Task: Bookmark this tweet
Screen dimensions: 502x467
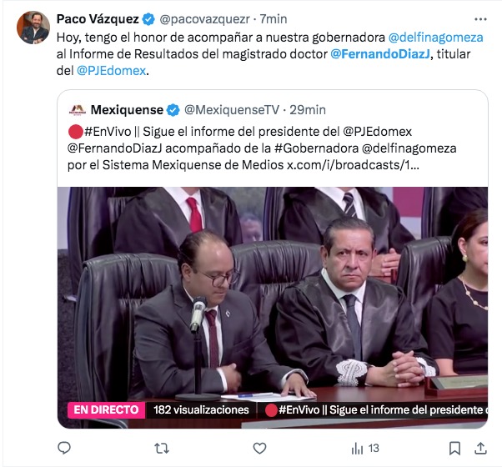Action: click(x=454, y=449)
